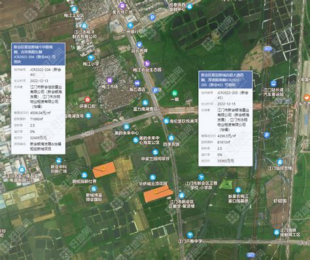The width and height of the screenshot is (310, 260).
Task: Select the orange land parcel JCR2022-204
Action: pyautogui.click(x=104, y=170)
